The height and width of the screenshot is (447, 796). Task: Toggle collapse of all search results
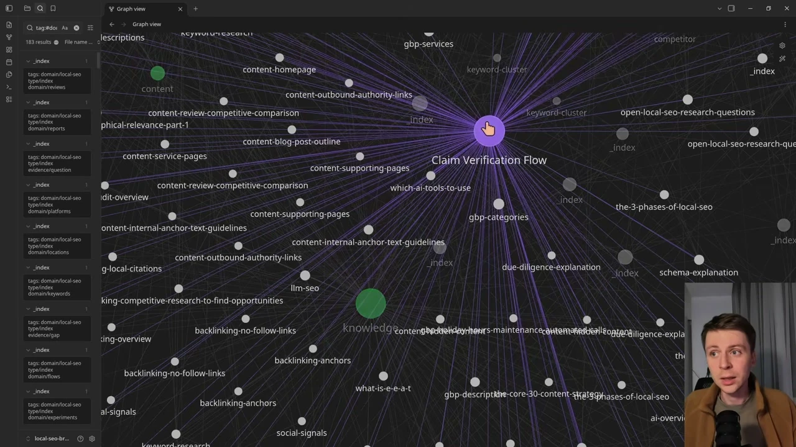pyautogui.click(x=56, y=42)
